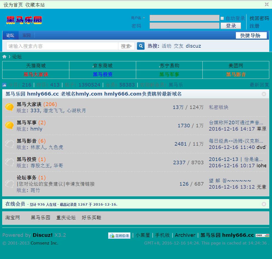This screenshot has width=272, height=259.
Task: Open the 好乐买鞋 friend link
Action: coord(91,218)
